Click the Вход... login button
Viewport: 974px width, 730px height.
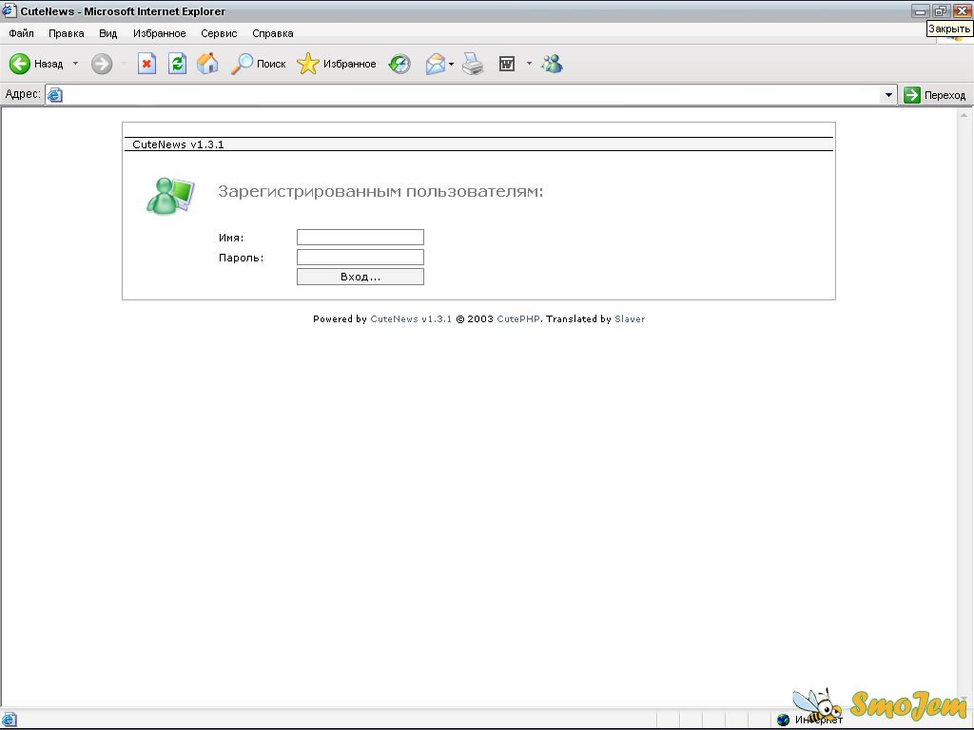click(360, 277)
